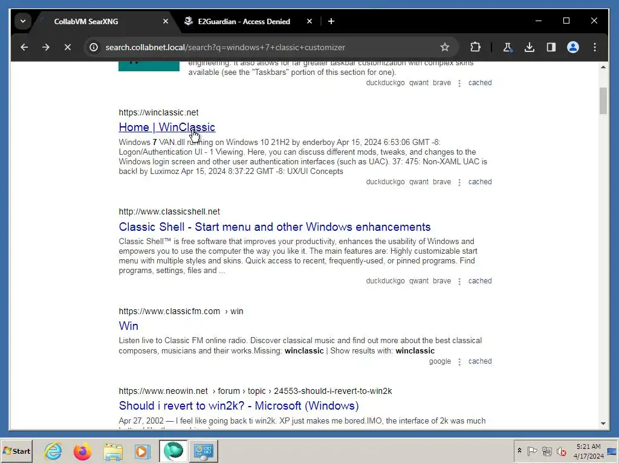
Task: Click http://www.classicshell.net URL text
Action: (169, 211)
